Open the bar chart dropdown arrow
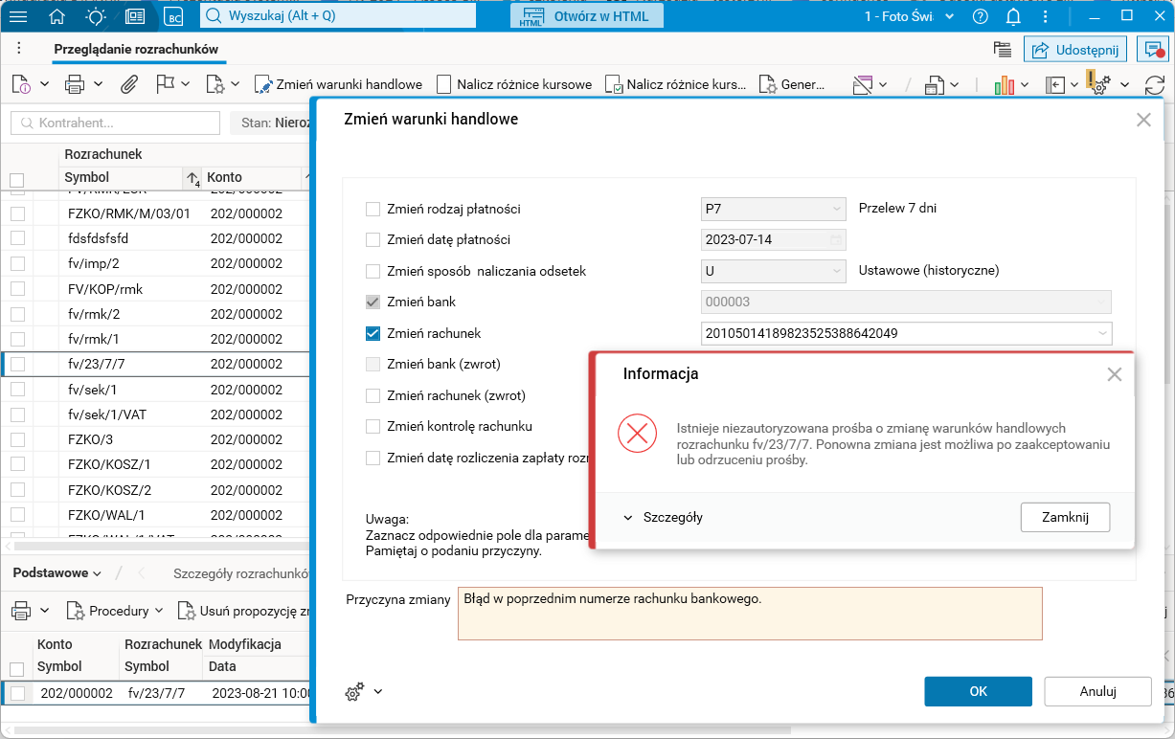Image resolution: width=1175 pixels, height=739 pixels. point(1026,85)
